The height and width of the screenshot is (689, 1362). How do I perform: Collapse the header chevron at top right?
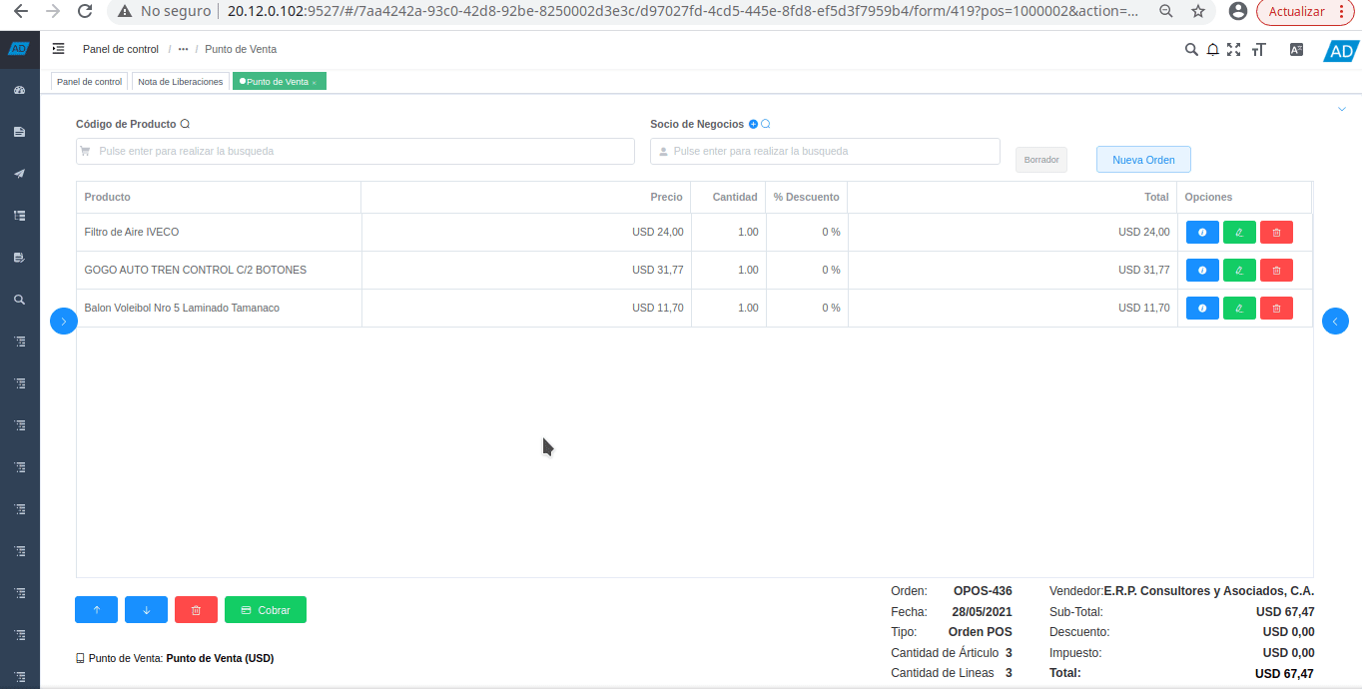click(1341, 109)
